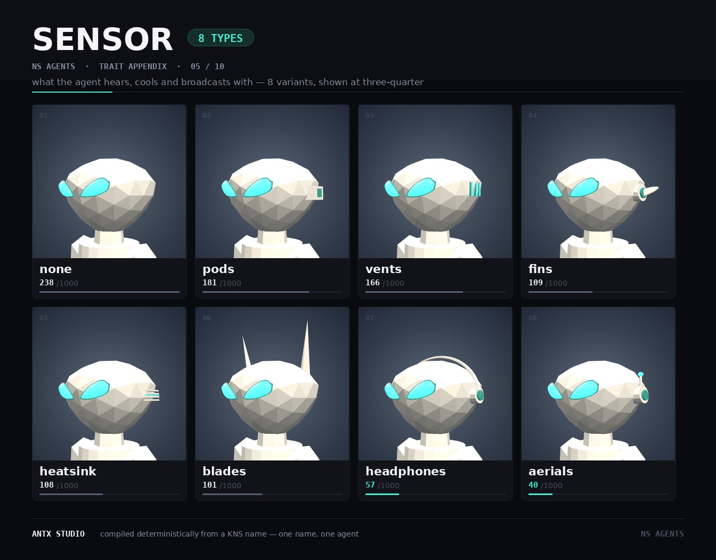
Task: Click the 'headphones' robot head render
Action: [435, 384]
